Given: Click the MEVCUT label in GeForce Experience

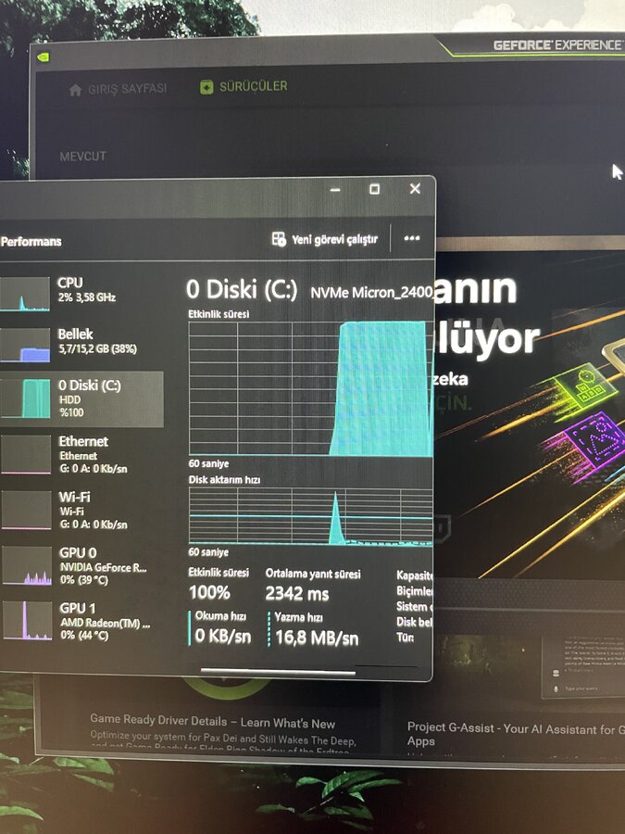Looking at the screenshot, I should [x=83, y=156].
